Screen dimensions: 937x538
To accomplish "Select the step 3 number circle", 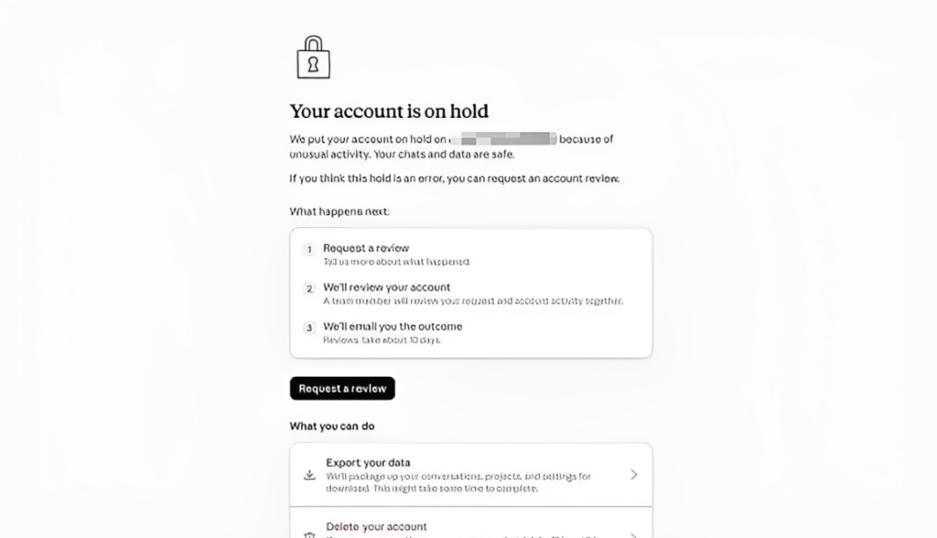I will click(x=309, y=328).
